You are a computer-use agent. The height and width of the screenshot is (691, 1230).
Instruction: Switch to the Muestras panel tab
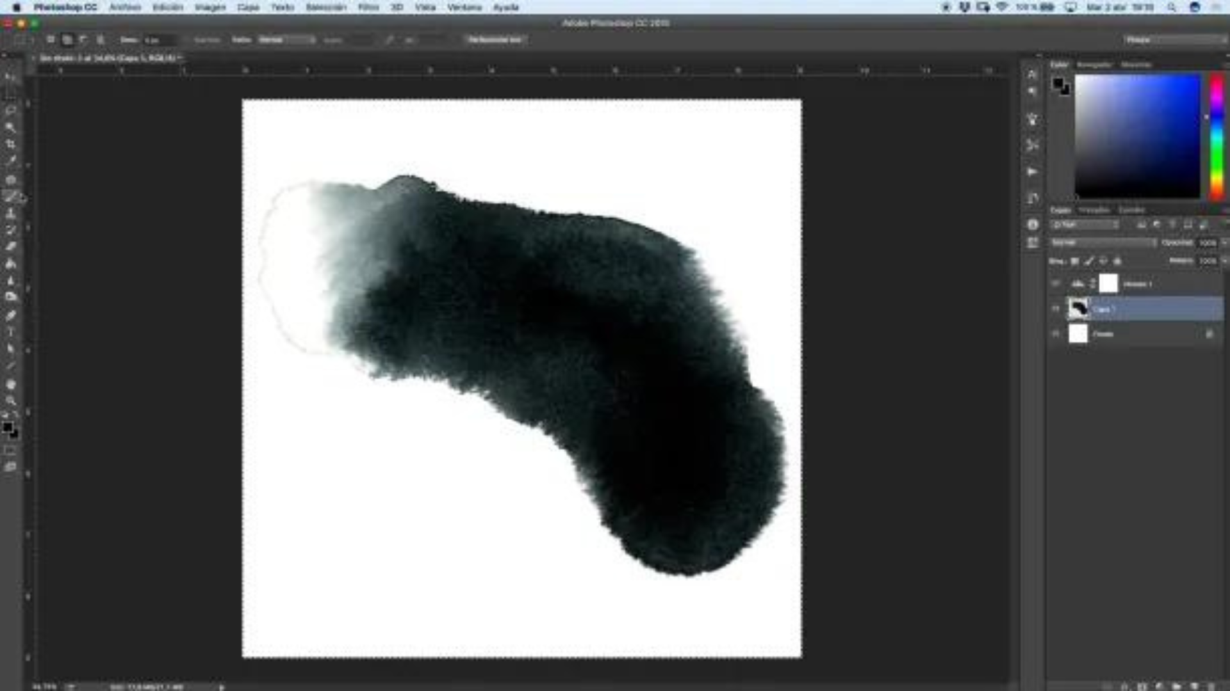pos(1136,65)
